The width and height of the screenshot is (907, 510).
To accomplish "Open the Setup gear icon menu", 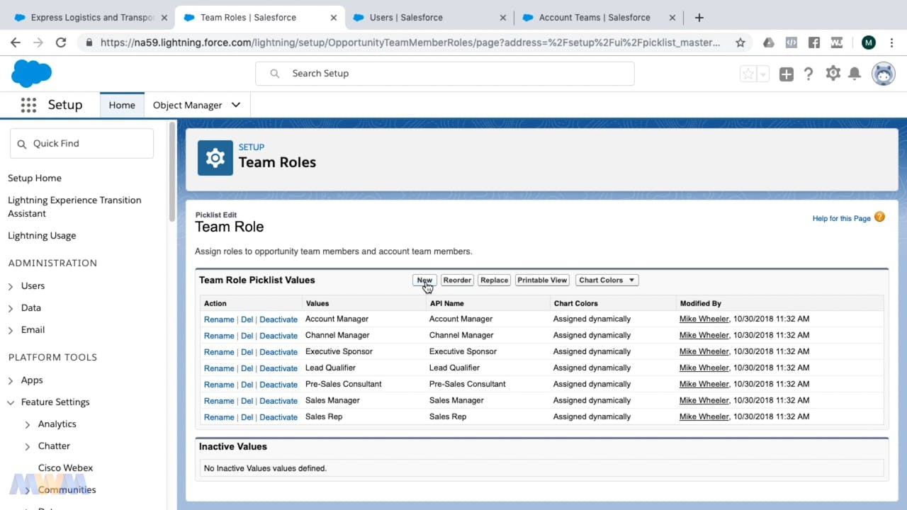I will [833, 73].
